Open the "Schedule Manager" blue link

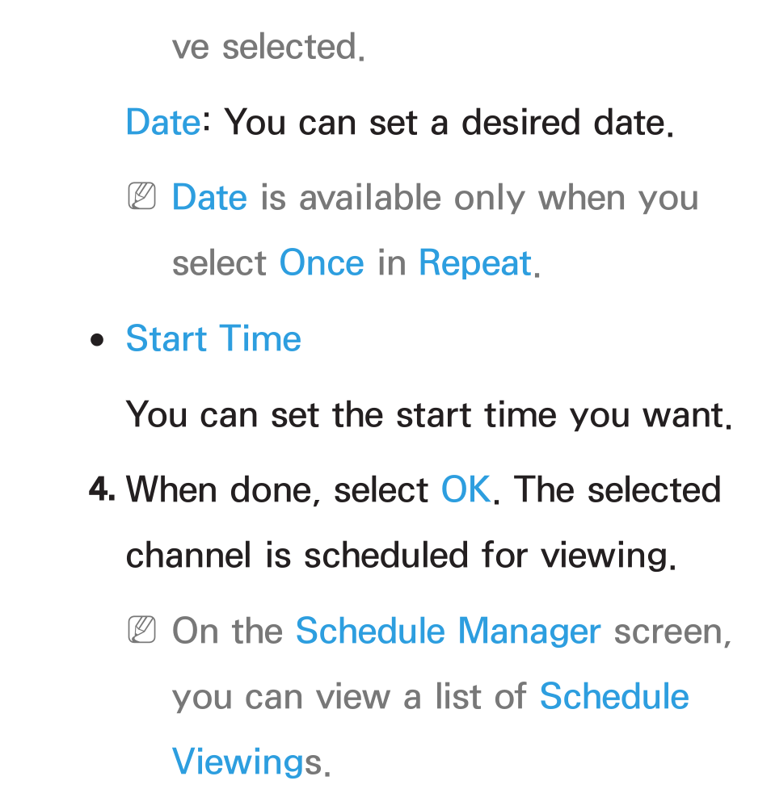(x=449, y=631)
